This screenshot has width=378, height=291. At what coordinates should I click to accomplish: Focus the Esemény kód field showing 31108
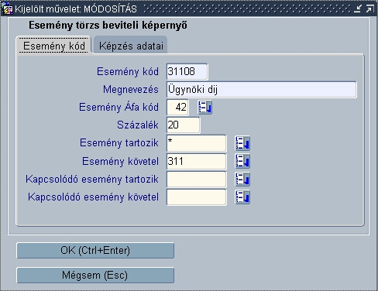pos(187,71)
